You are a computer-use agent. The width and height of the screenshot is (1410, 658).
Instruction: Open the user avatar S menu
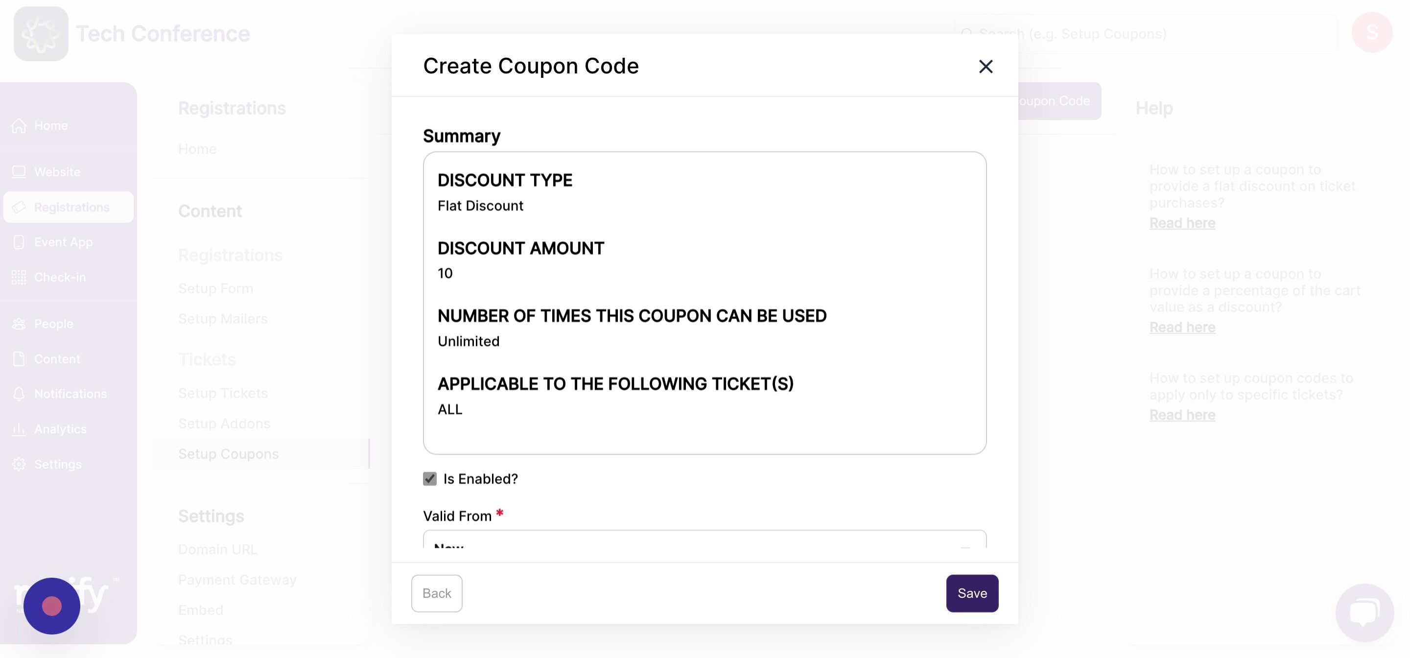coord(1372,32)
